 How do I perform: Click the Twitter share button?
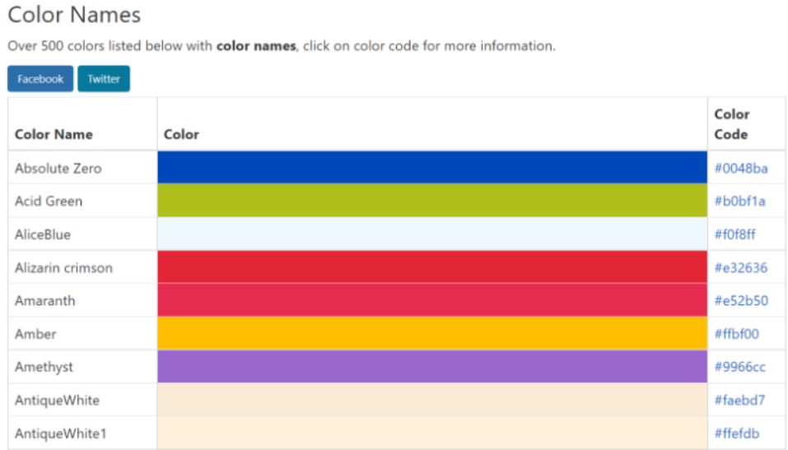click(x=104, y=79)
